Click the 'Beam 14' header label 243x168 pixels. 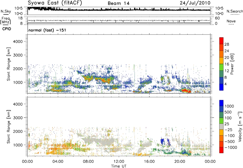pyautogui.click(x=118, y=3)
